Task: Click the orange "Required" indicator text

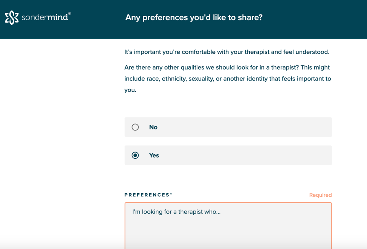Action: point(320,195)
